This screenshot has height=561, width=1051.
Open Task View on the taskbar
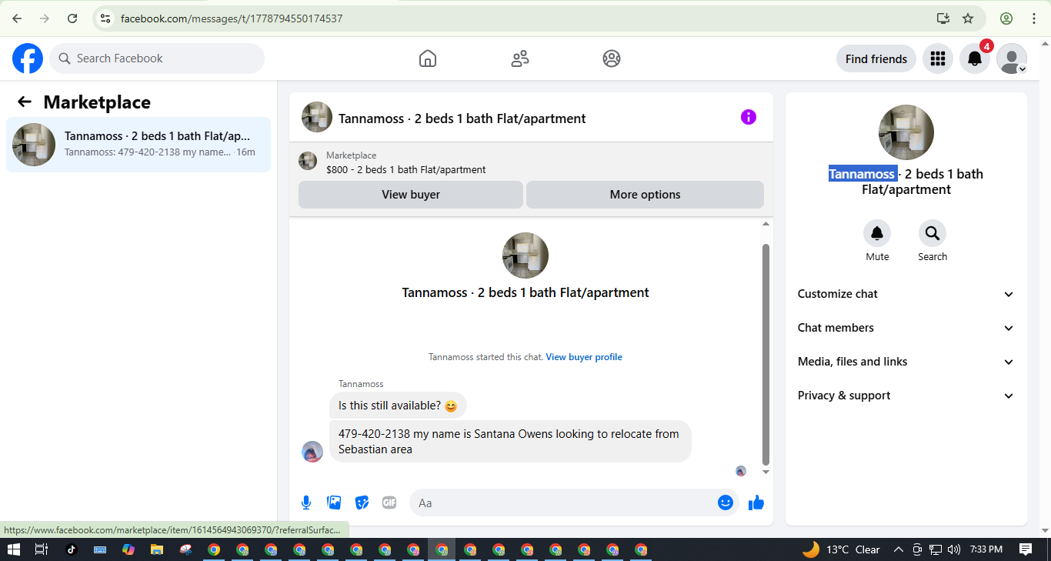click(42, 549)
